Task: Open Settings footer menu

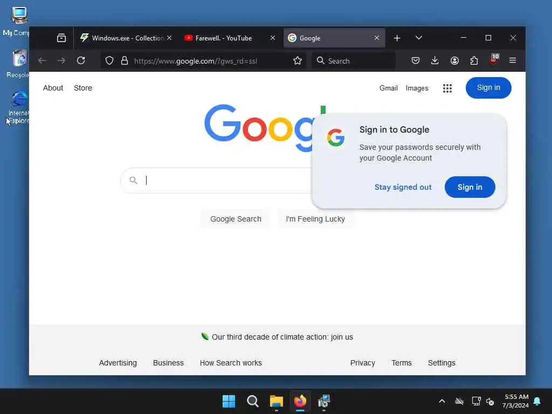Action: [x=441, y=363]
